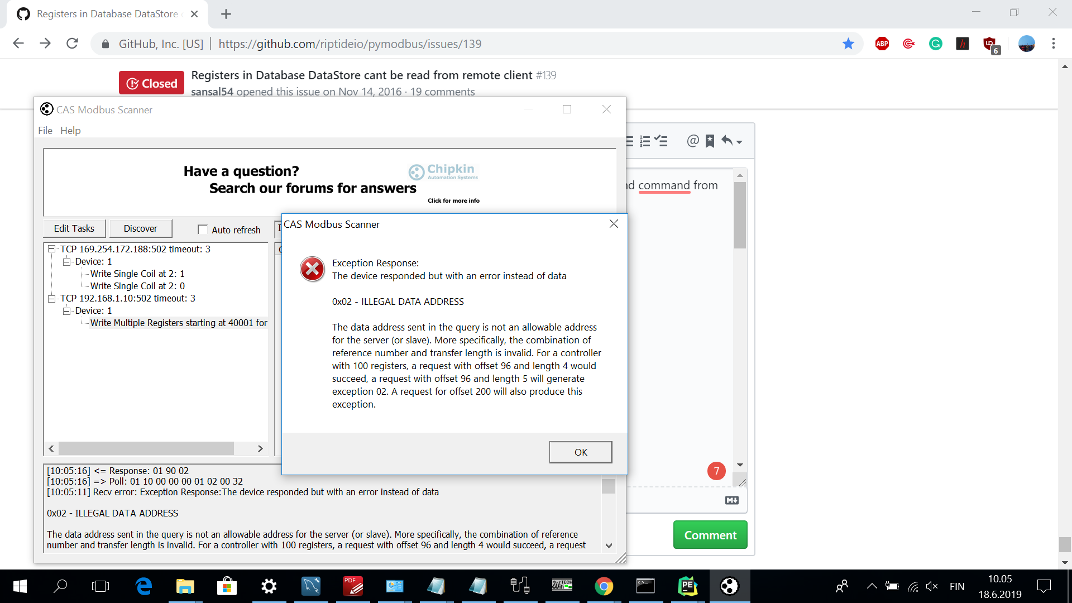Screen dimensions: 1072x603
Task: Click the FIN language indicator
Action: pyautogui.click(x=957, y=586)
